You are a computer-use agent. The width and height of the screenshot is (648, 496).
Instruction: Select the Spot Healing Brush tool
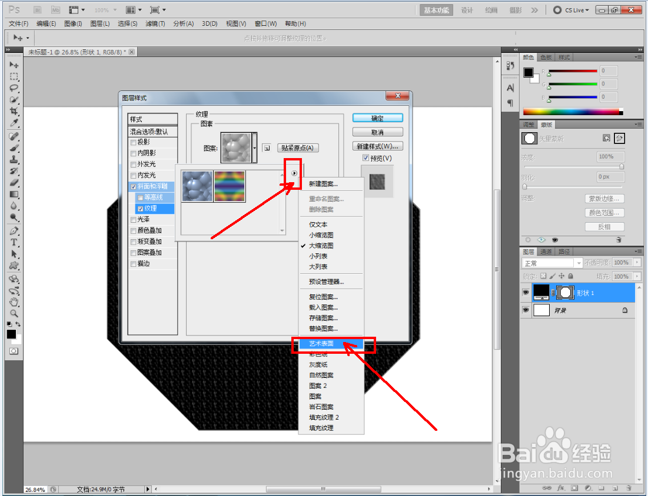coord(14,136)
